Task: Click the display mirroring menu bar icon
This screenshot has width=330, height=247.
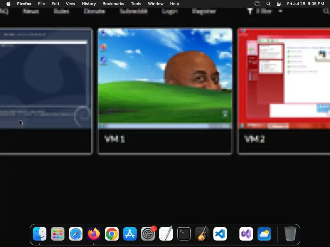Action: pos(257,4)
